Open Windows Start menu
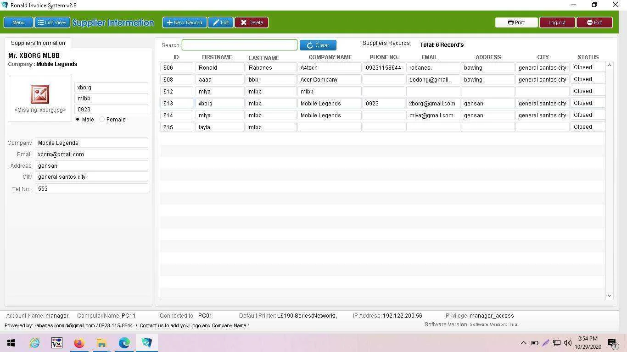Screen dimensions: 627x352 [x=11, y=343]
